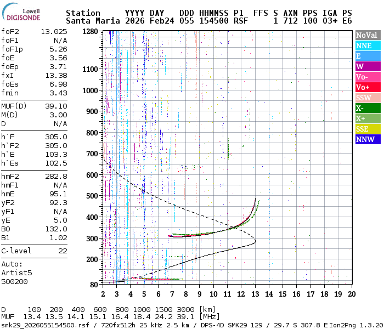The width and height of the screenshot is (384, 329).
Task: Select the NoVal gray legend swatch
Action: pos(368,35)
